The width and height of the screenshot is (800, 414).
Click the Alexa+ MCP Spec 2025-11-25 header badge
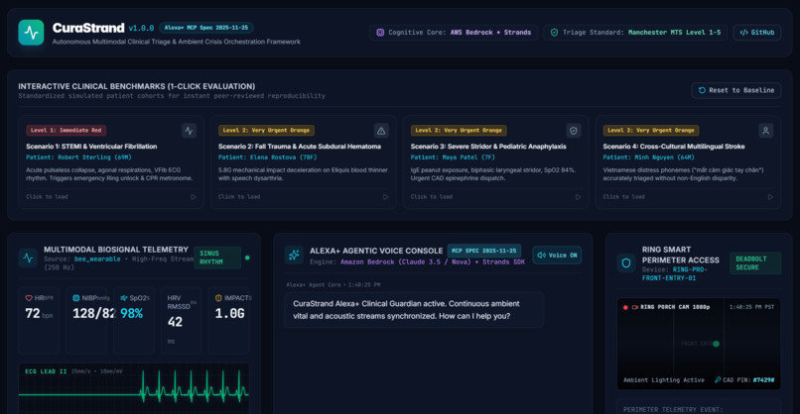pos(206,28)
